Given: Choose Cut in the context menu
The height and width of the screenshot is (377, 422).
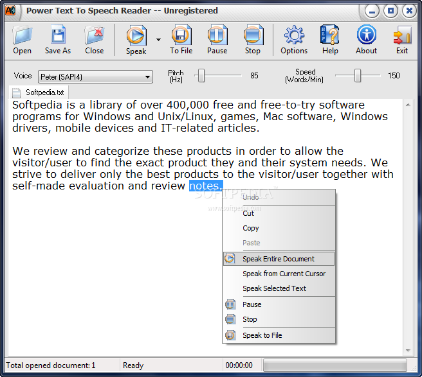Looking at the screenshot, I should (x=279, y=213).
